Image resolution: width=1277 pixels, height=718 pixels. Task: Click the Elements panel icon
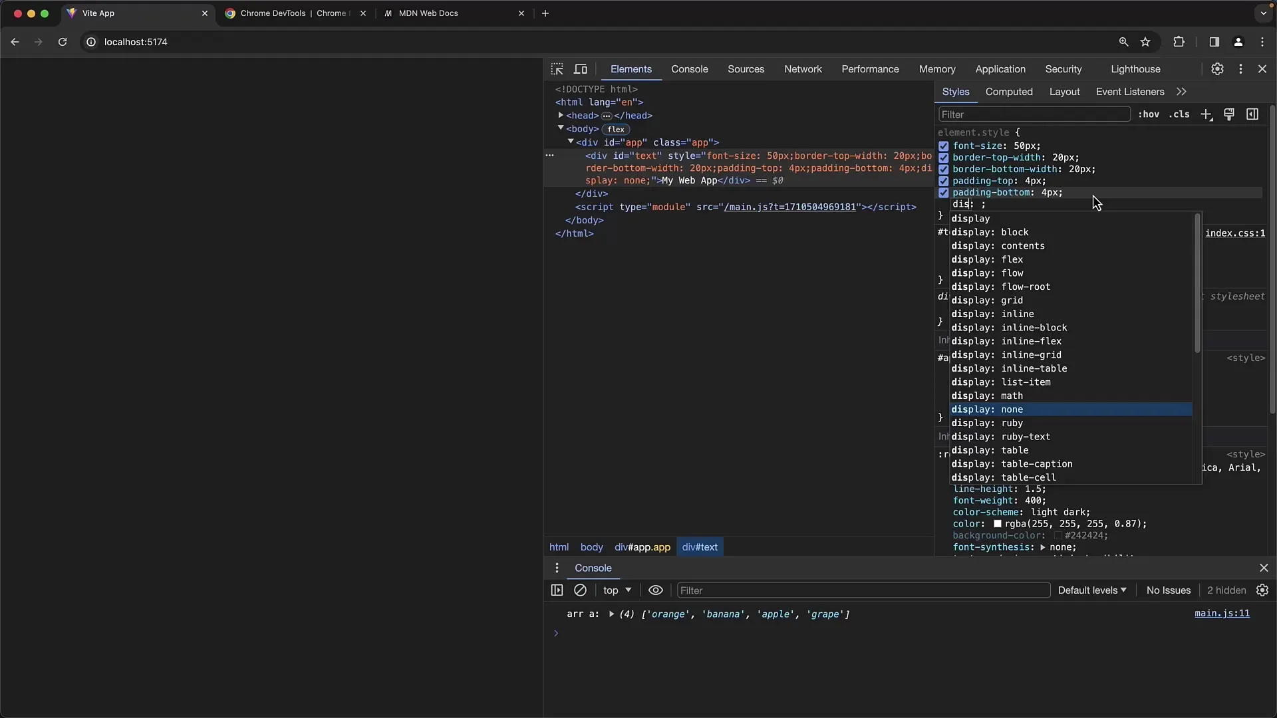point(630,68)
